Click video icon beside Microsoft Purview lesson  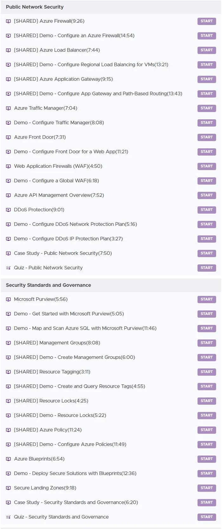[x=9, y=299]
